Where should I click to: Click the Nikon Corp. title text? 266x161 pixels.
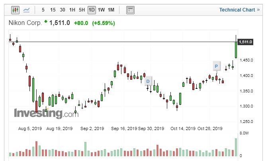(25, 23)
